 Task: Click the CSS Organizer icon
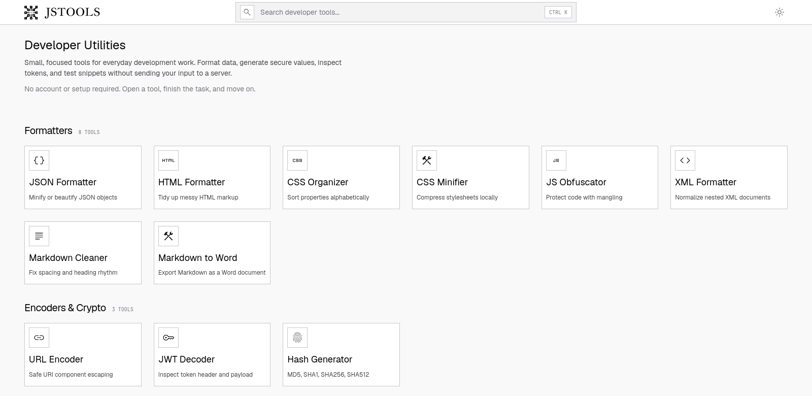pyautogui.click(x=297, y=160)
